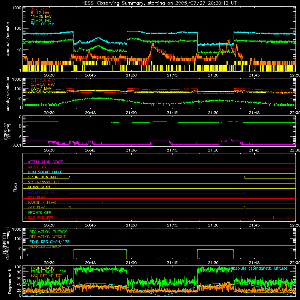Click the A0.1 tick label on GOES axis

(x=17, y=145)
